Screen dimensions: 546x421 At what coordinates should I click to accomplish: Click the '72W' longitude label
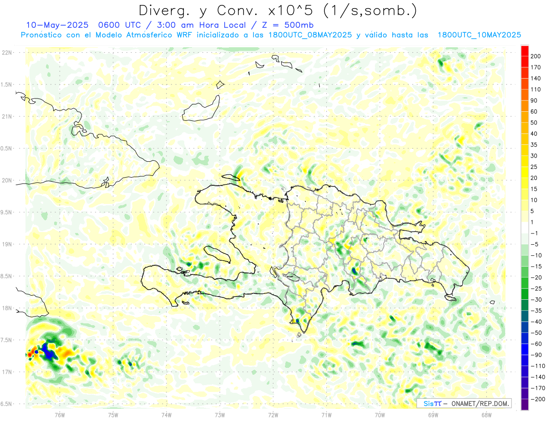click(x=273, y=415)
